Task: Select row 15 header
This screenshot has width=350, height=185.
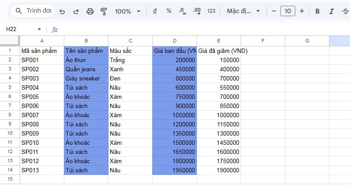Action: [x=10, y=179]
